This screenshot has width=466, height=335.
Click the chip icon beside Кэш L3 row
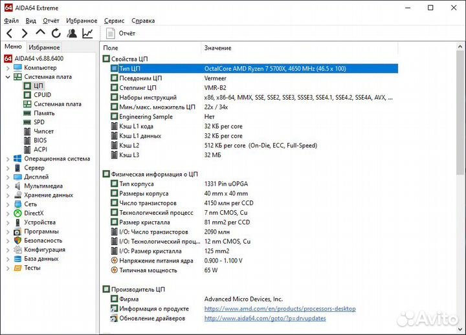tap(114, 155)
